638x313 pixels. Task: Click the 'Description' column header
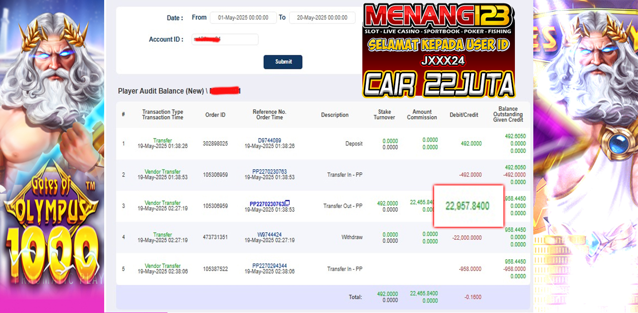335,115
